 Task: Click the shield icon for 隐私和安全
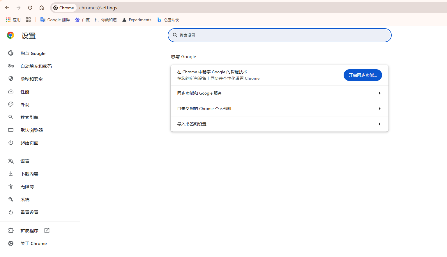11,79
